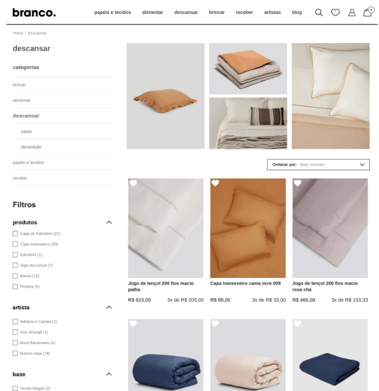Collapse the artista filter section
Screen dimensions: 379x391
click(109, 307)
